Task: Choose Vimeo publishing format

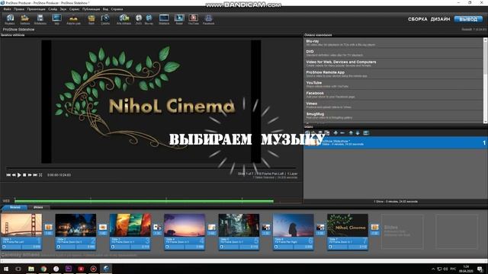Action: click(x=393, y=105)
